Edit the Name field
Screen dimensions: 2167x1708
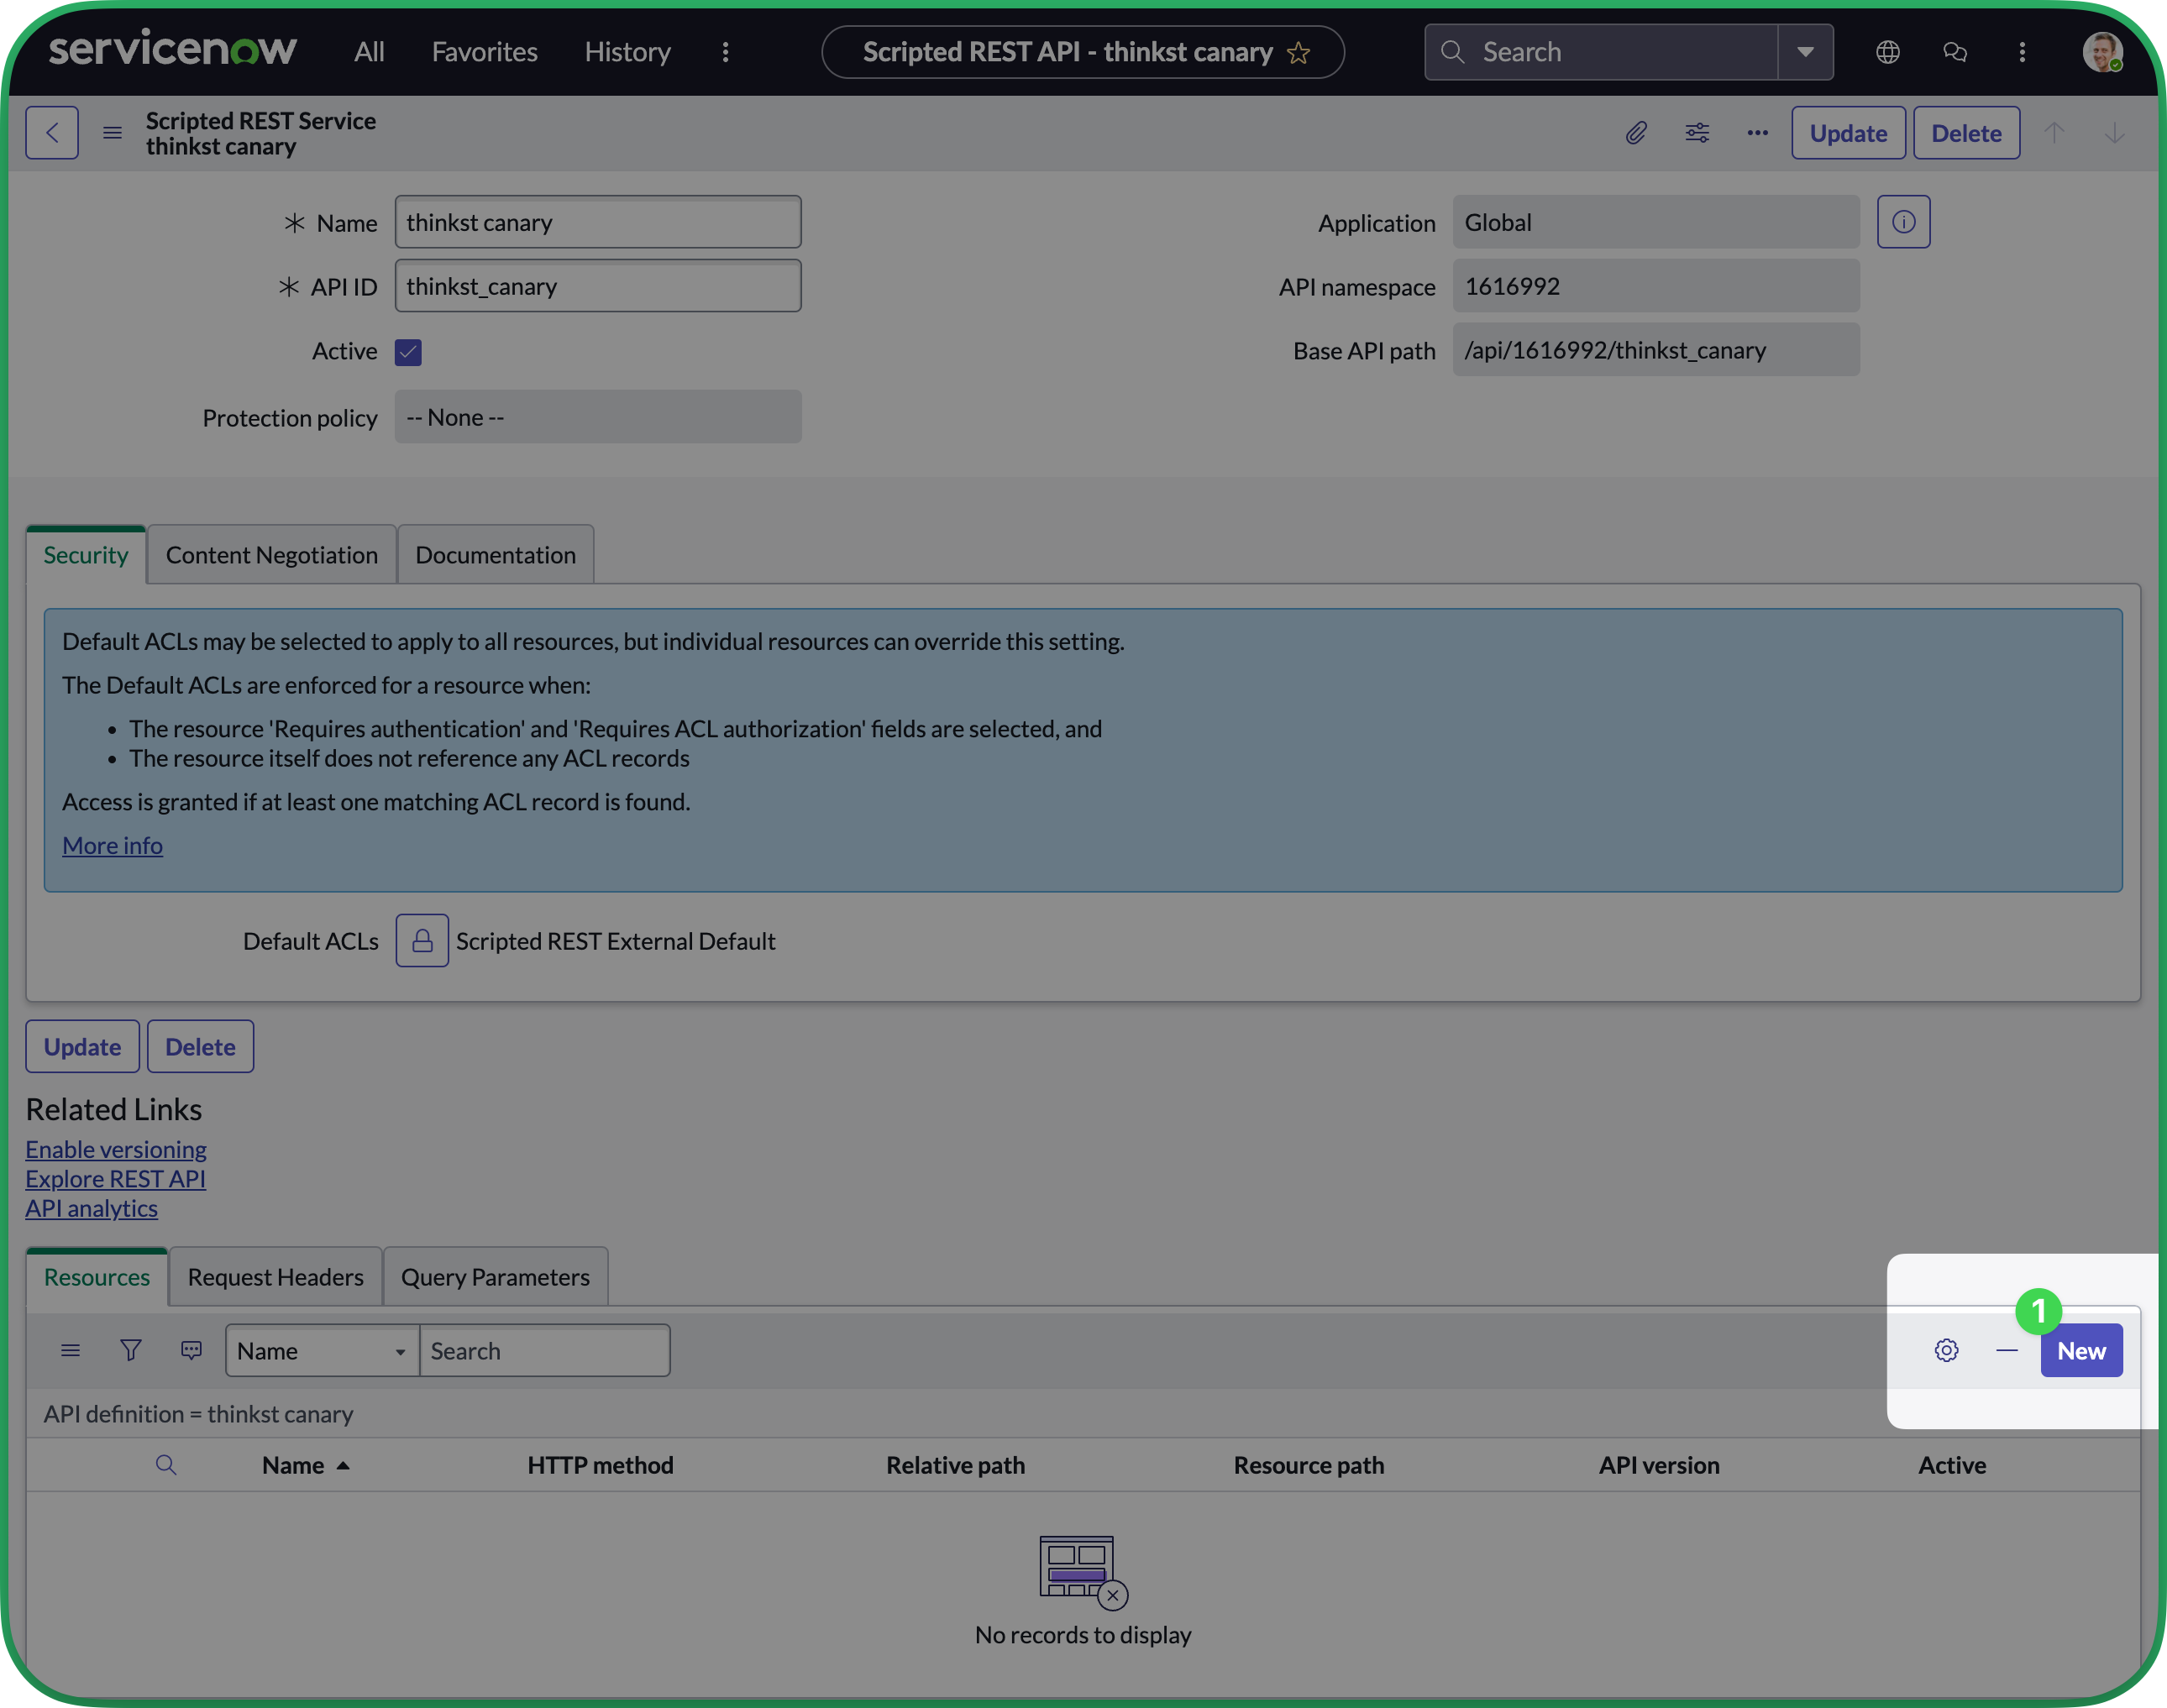pos(598,222)
